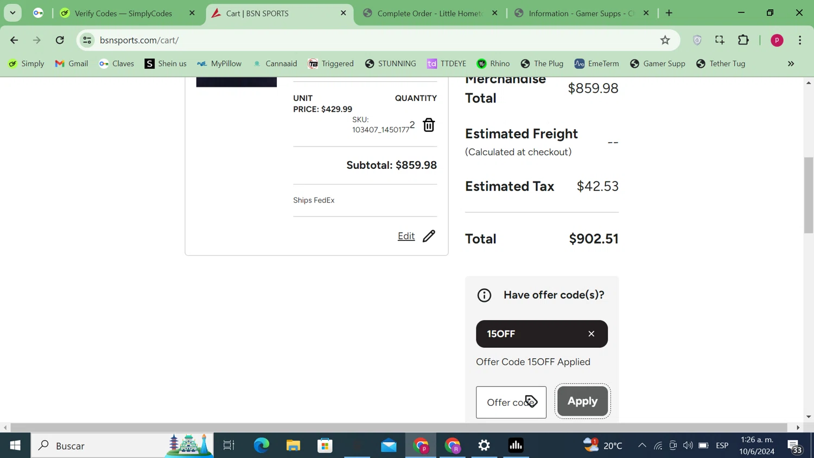Open the chart app on taskbar
Viewport: 814px width, 458px height.
pos(516,446)
